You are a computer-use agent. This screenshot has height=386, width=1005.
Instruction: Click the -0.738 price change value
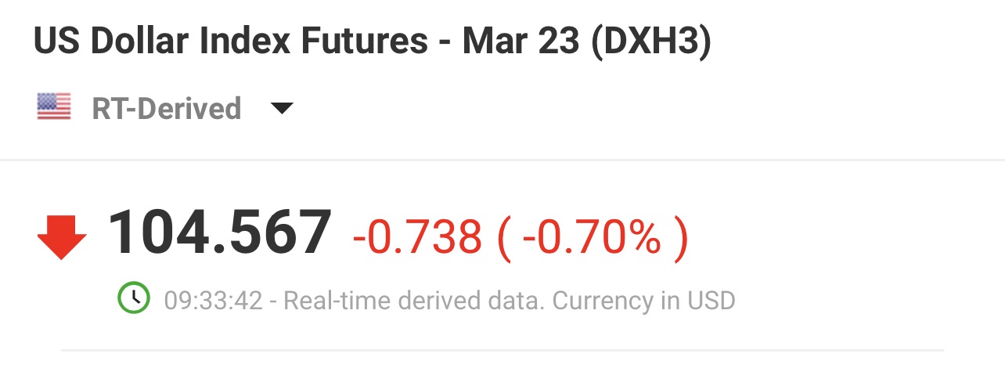(x=417, y=237)
